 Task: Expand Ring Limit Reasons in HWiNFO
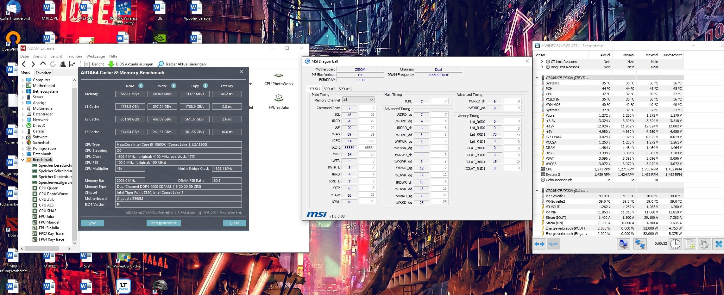click(x=542, y=67)
